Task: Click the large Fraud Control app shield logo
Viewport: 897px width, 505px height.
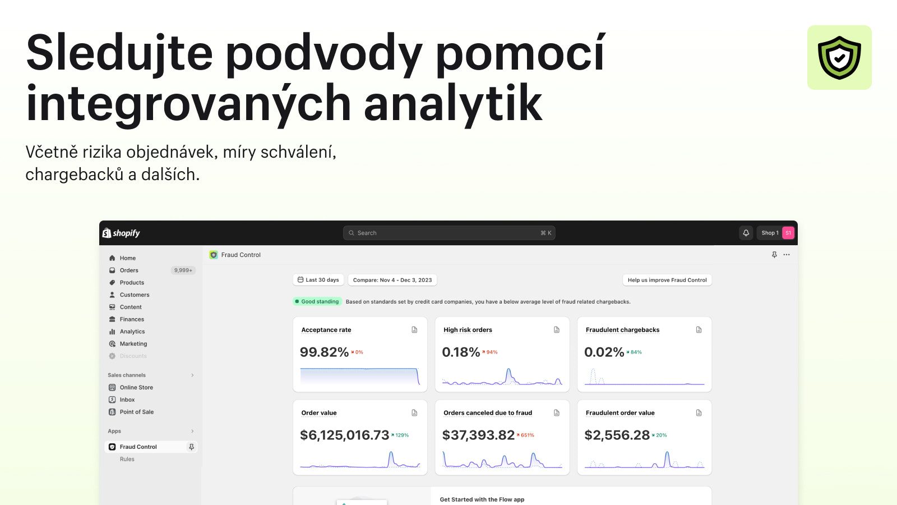Action: pos(839,57)
